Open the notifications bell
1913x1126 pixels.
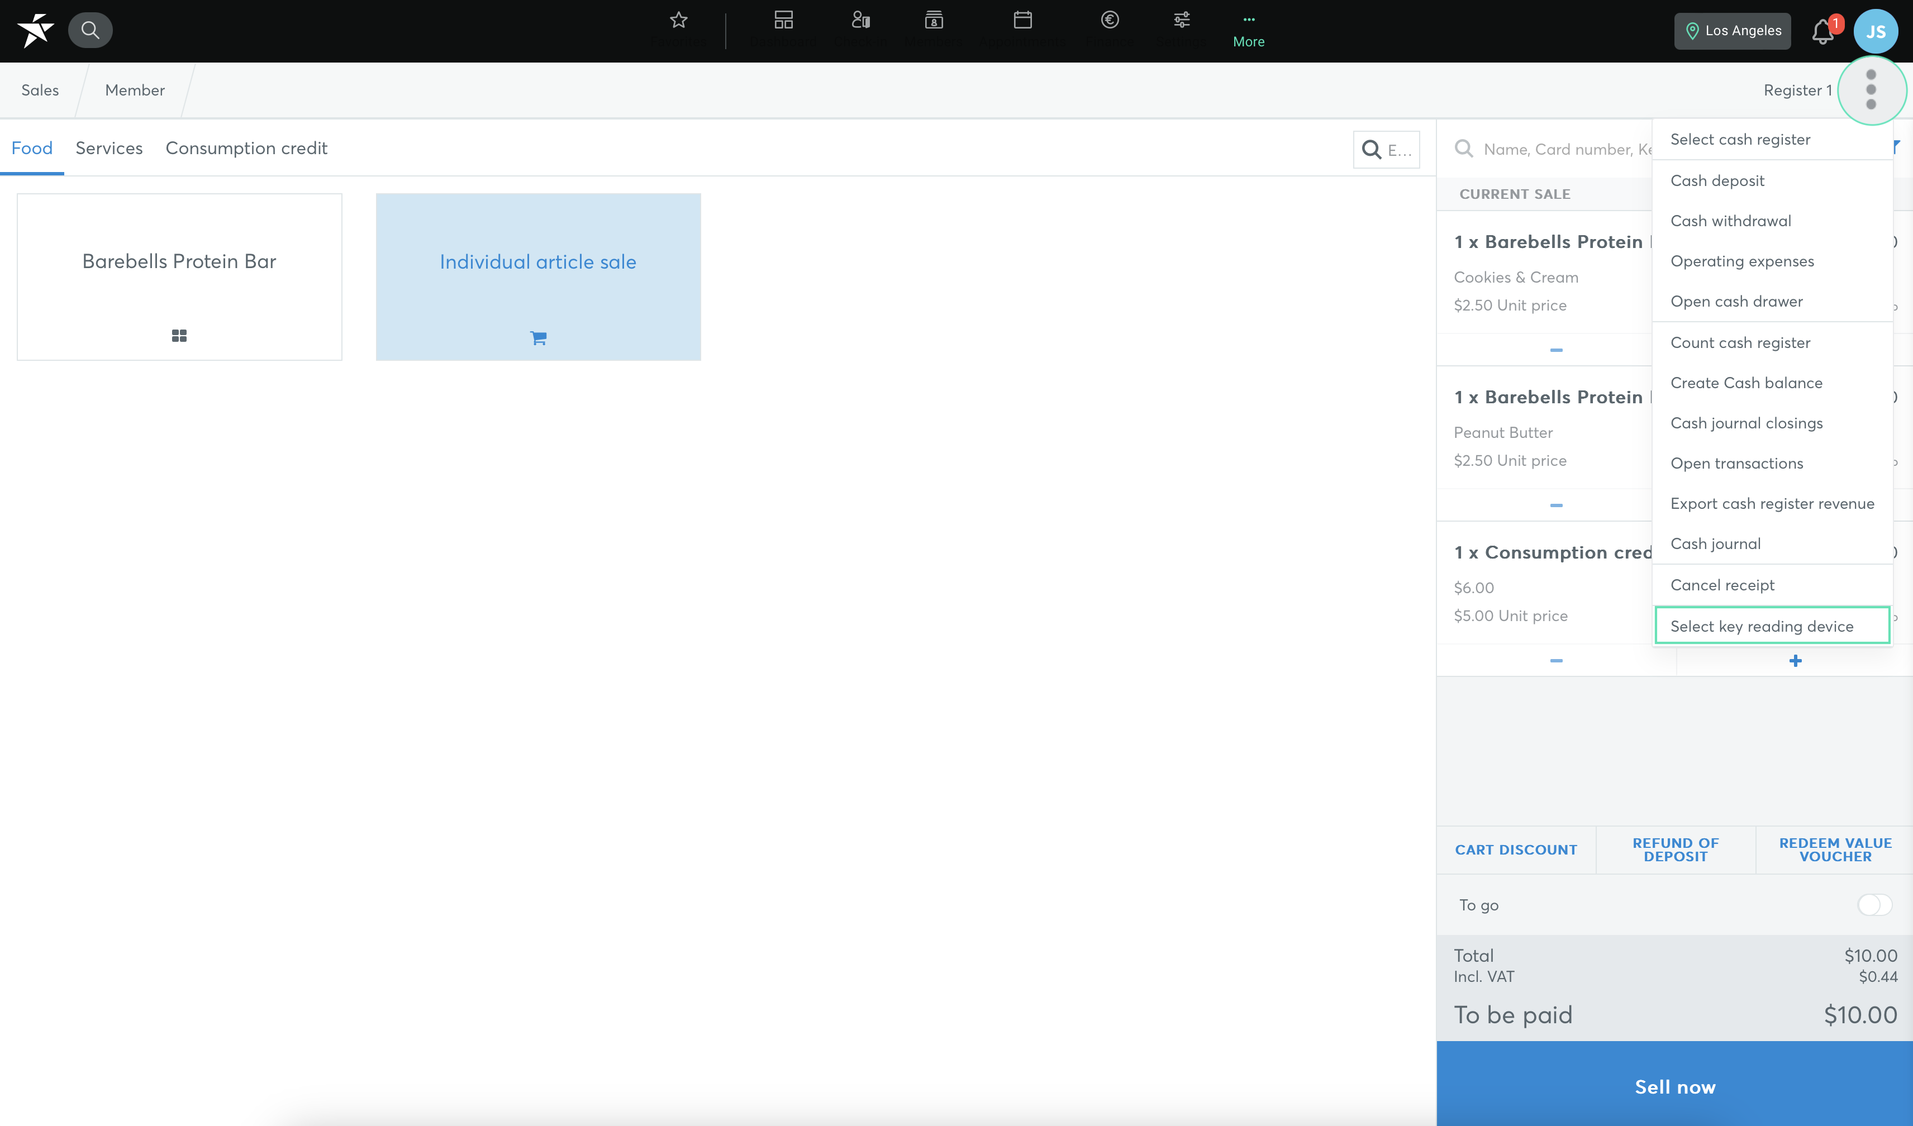[1824, 31]
